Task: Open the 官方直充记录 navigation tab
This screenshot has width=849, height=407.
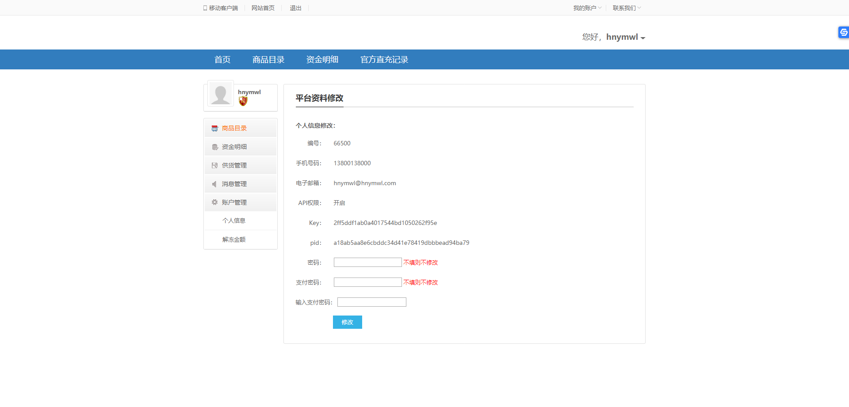Action: 384,60
